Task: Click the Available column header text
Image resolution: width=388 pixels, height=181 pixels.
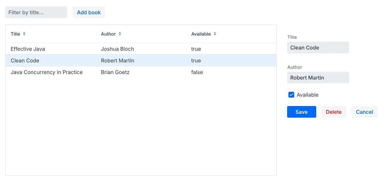Action: 201,34
